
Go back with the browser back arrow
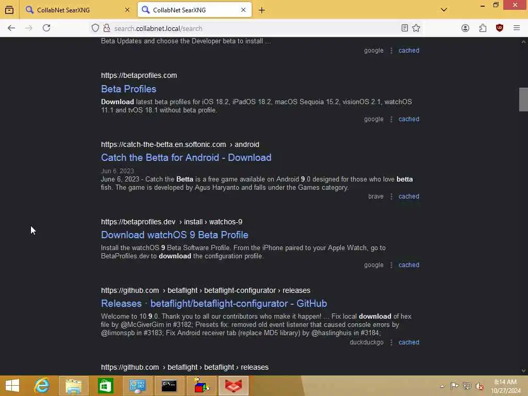11,28
